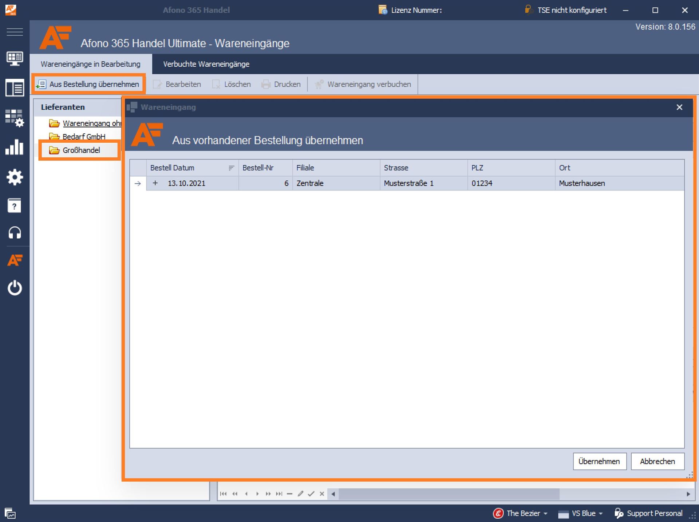Select Bedarf GmbH supplier folder
This screenshot has width=699, height=522.
[77, 137]
